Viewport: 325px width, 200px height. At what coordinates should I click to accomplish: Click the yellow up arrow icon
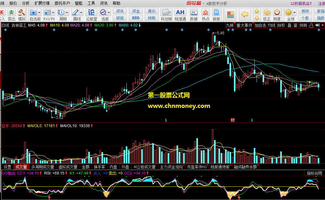click(x=257, y=11)
